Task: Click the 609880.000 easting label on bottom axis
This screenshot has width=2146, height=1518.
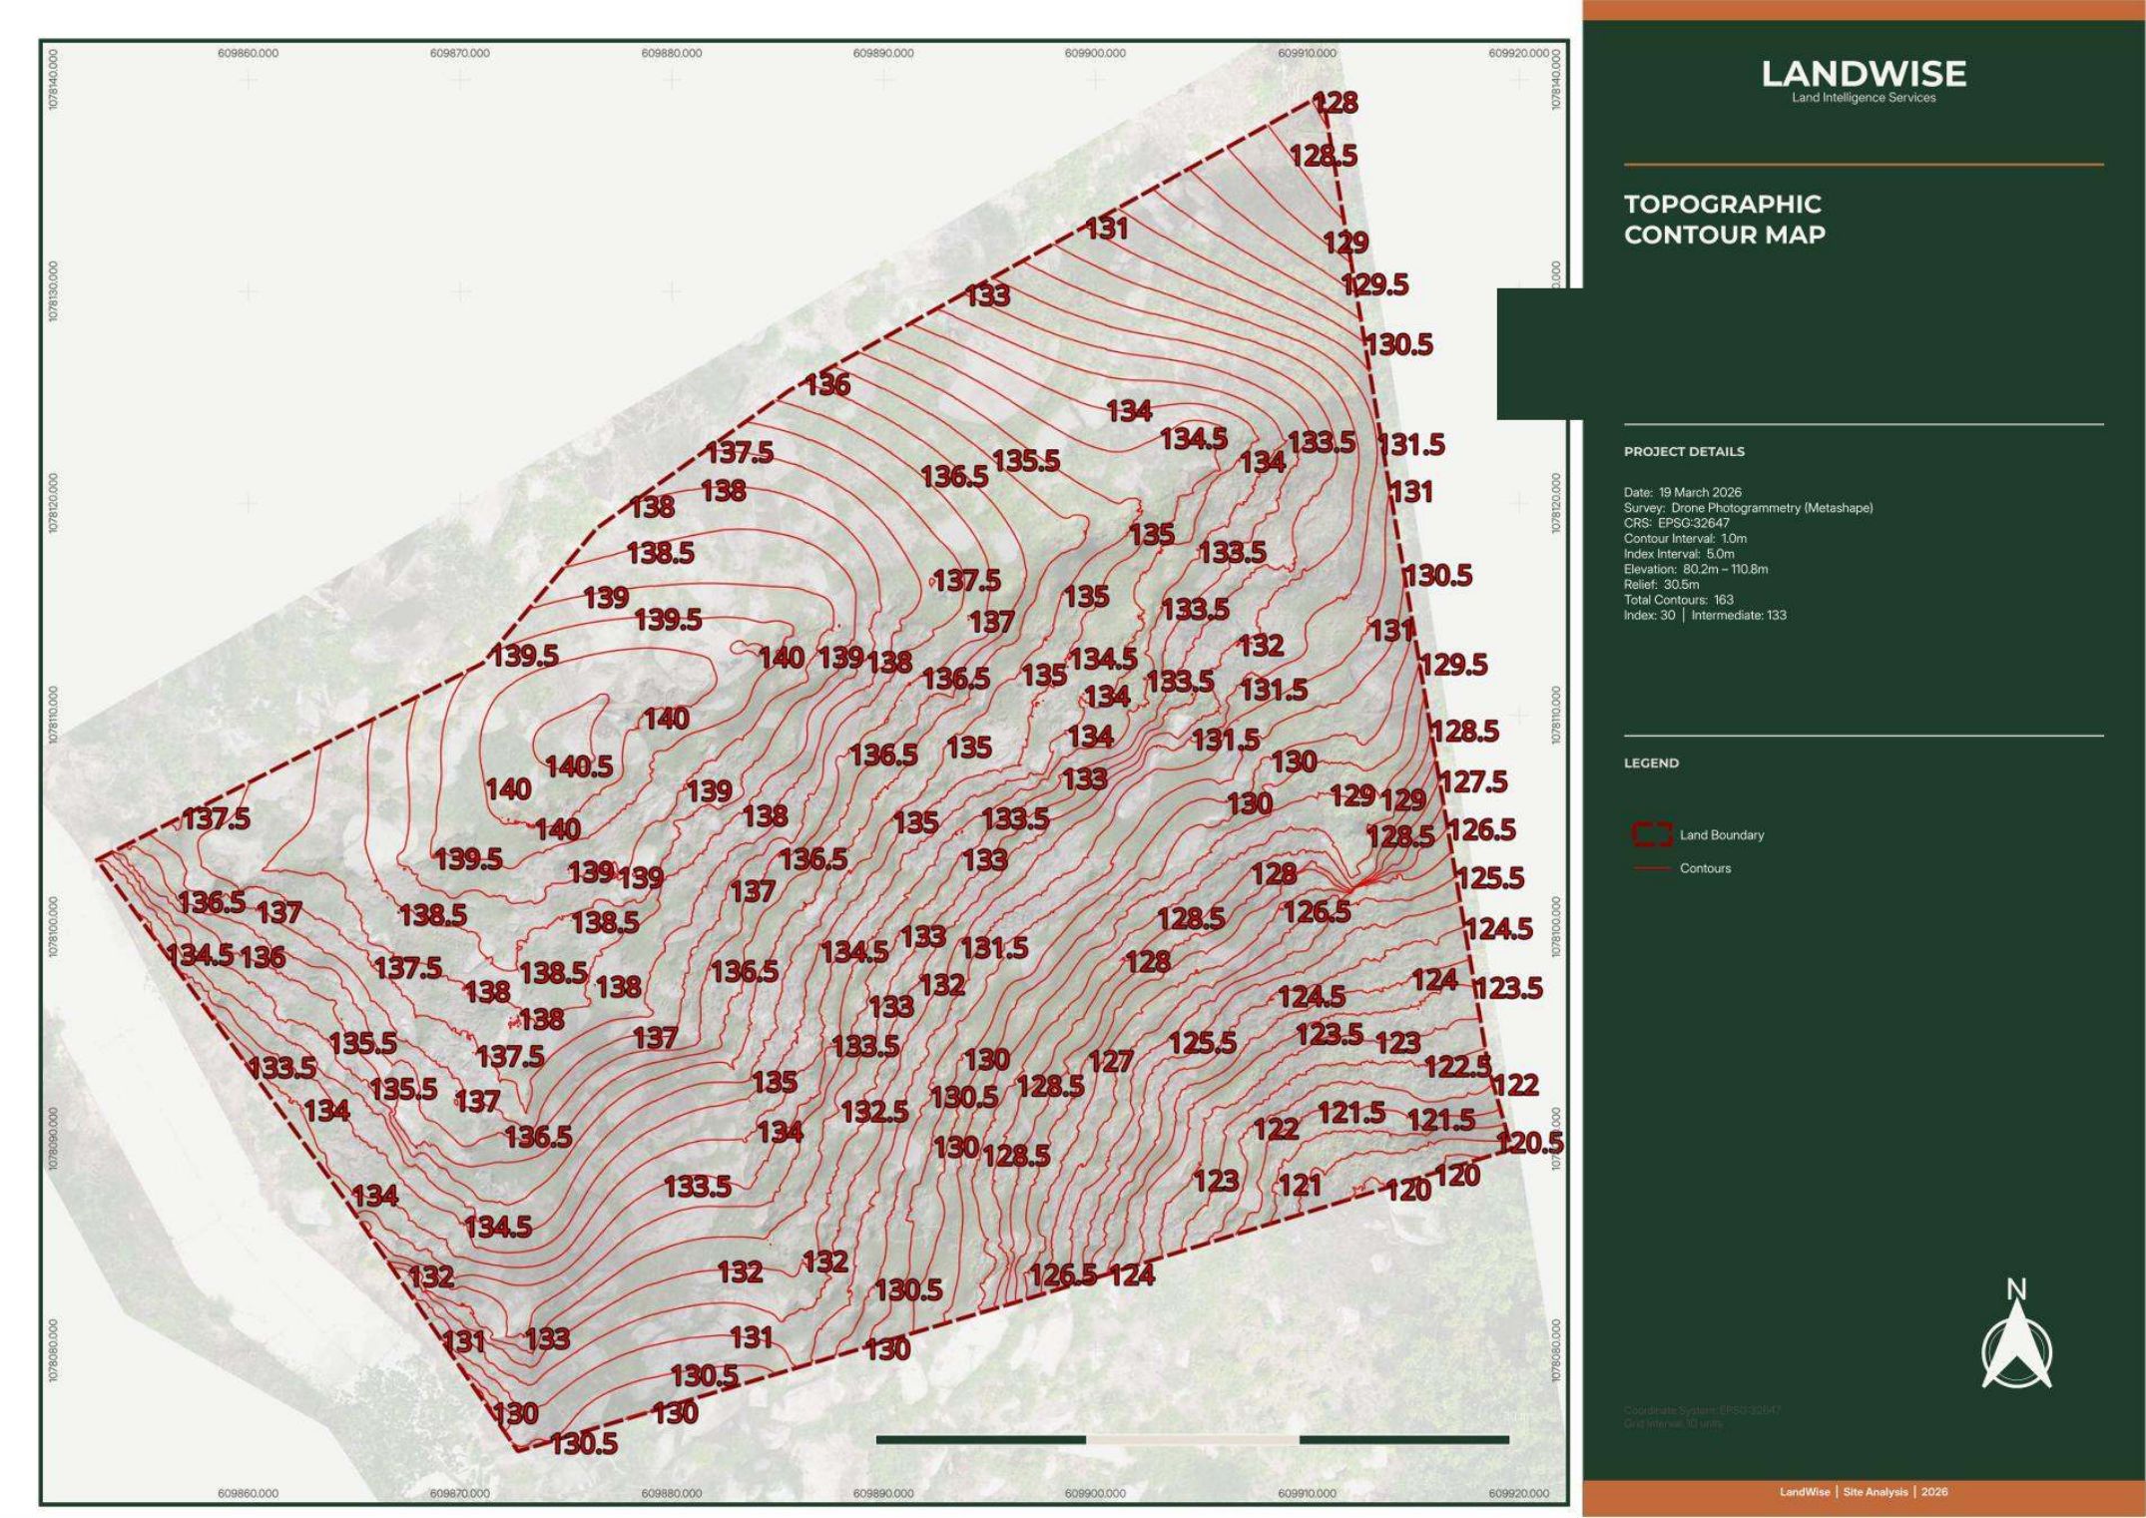Action: (x=672, y=1493)
